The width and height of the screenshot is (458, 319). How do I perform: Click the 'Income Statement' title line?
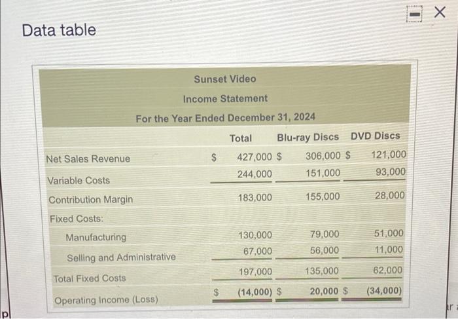(x=225, y=98)
